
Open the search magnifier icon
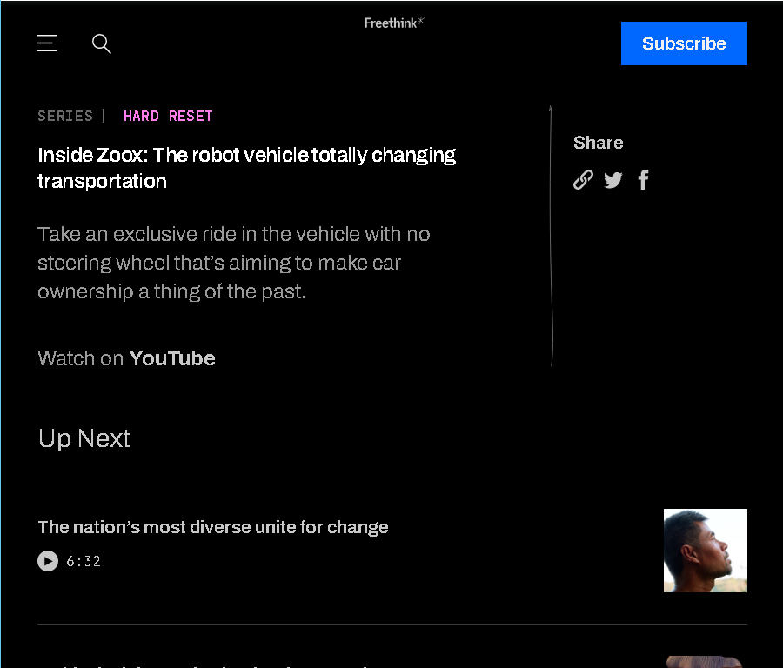[x=102, y=44]
